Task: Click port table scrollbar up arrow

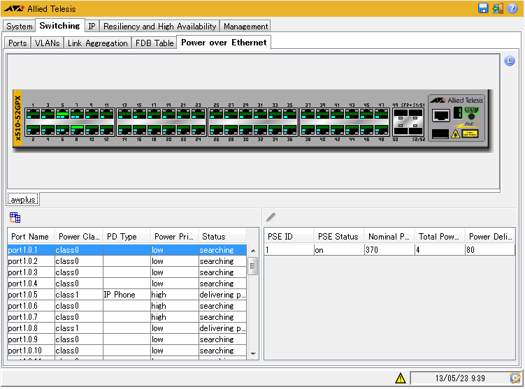Action: [253, 251]
